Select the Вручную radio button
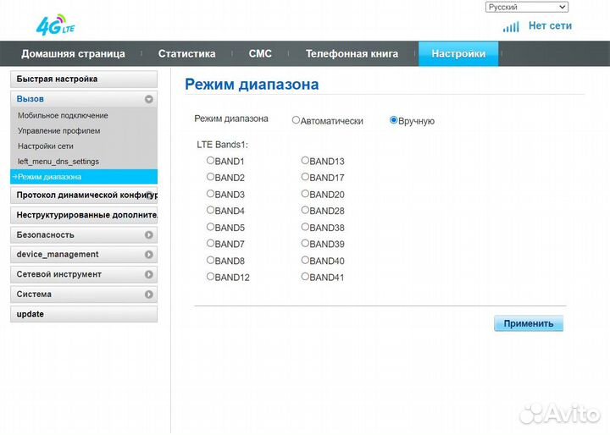Image resolution: width=610 pixels, height=435 pixels. (x=393, y=120)
